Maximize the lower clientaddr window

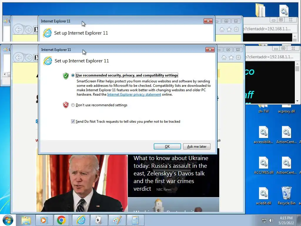283,49
